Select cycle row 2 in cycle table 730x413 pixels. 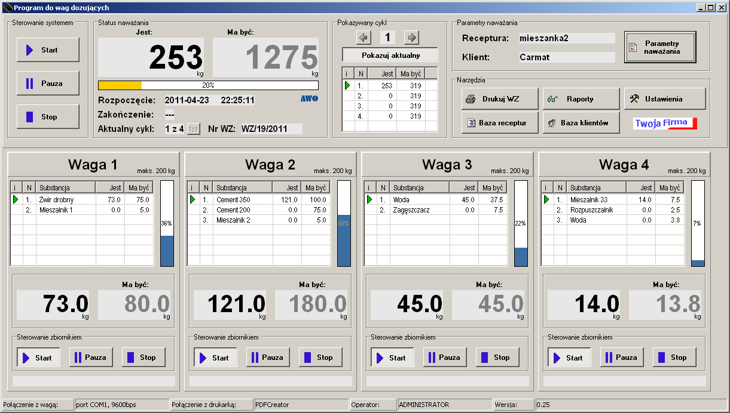coord(390,95)
